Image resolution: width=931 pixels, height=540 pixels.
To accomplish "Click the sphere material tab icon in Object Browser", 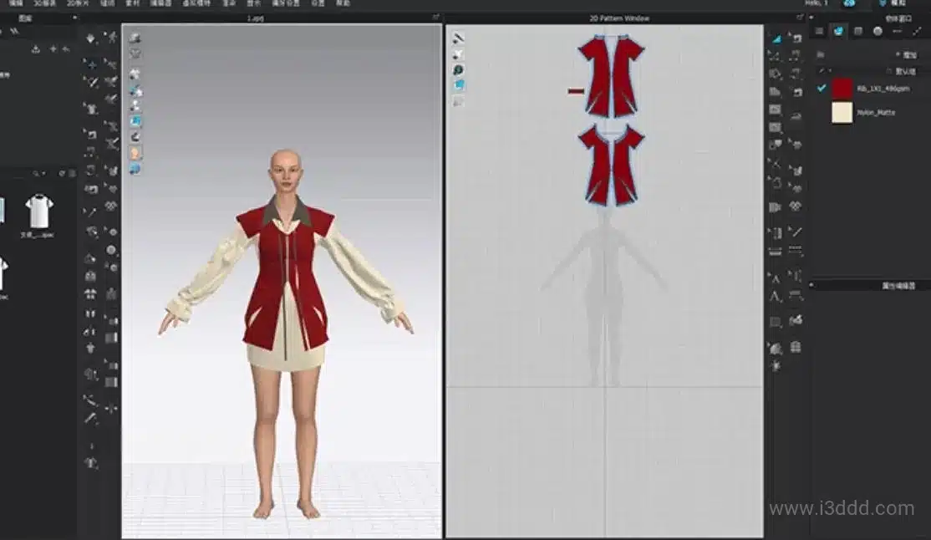I will [x=878, y=31].
